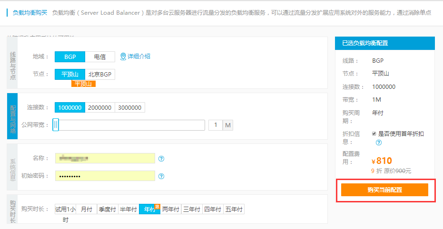Click help icon under first-year discount
This screenshot has height=229, width=443.
[x=379, y=142]
